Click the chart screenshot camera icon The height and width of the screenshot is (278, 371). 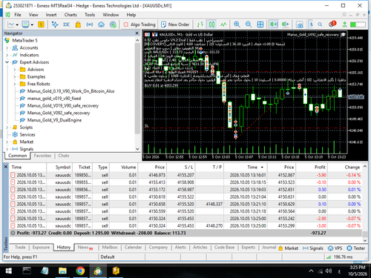[x=300, y=24]
